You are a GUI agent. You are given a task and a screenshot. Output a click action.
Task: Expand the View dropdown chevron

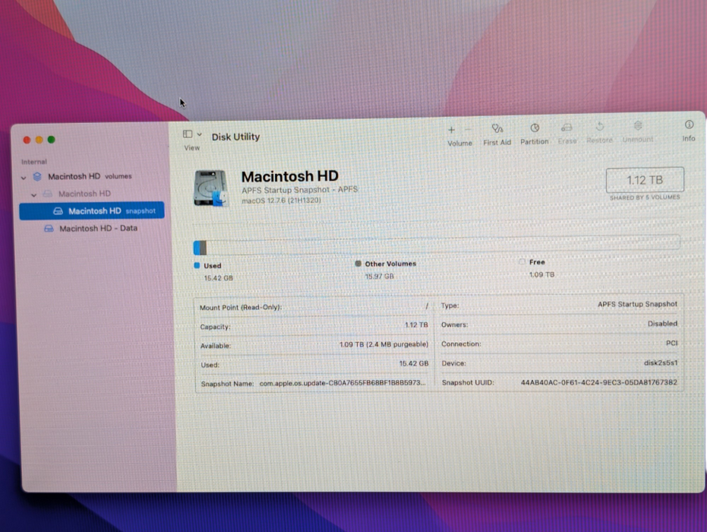[x=199, y=135]
